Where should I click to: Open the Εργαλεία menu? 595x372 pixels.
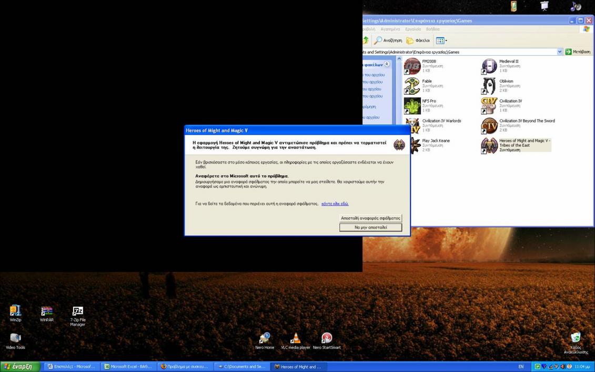(x=413, y=29)
